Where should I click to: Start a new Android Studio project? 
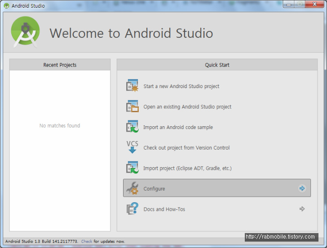click(x=181, y=86)
